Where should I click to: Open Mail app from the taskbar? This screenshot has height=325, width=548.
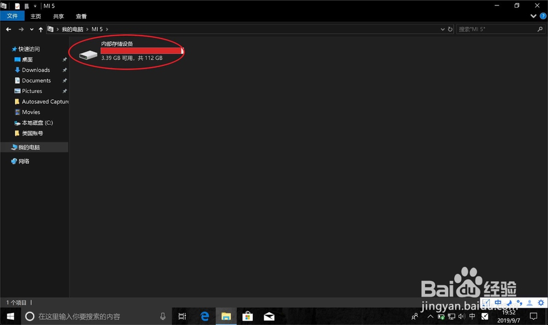(269, 317)
